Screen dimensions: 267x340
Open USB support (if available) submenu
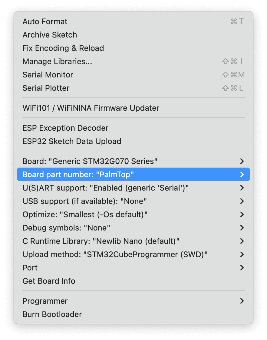point(133,201)
